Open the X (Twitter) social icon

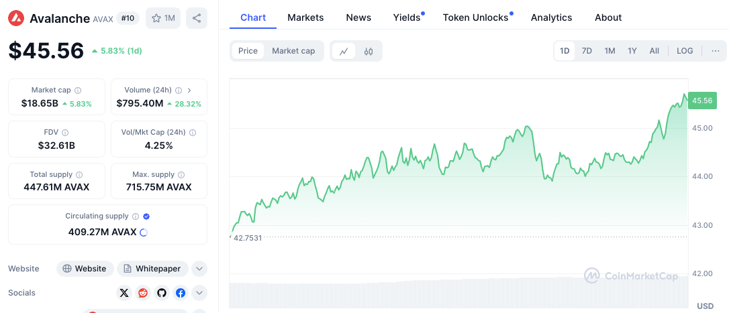(x=124, y=293)
